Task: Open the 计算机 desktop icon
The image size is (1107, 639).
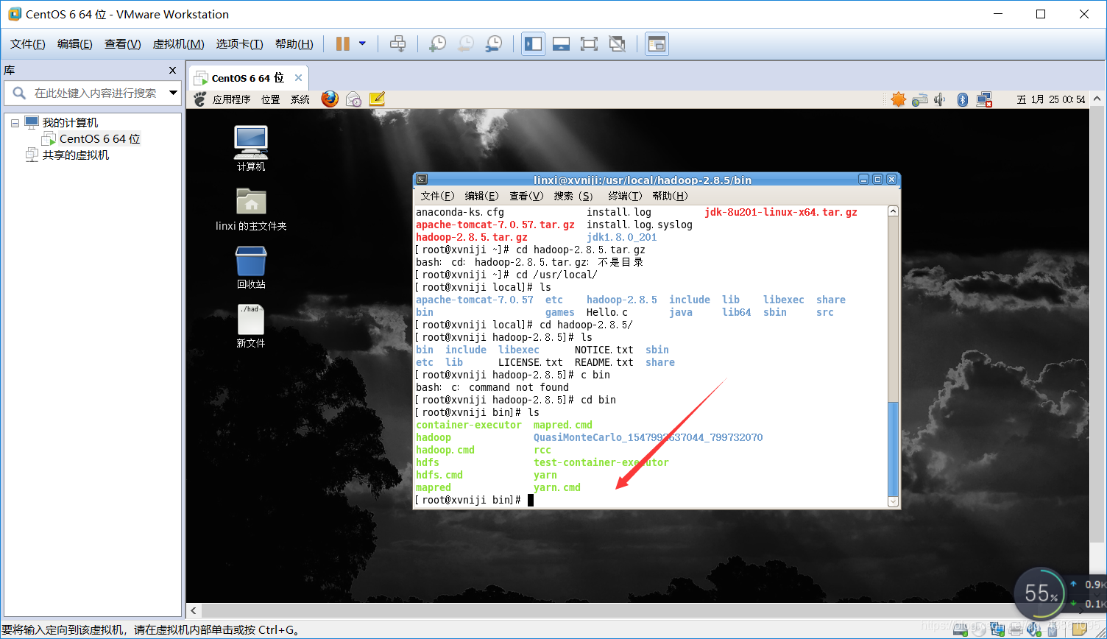Action: point(251,148)
